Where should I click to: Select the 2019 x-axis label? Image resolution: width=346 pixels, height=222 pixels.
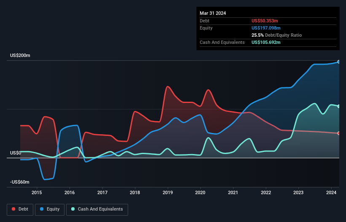[x=168, y=192]
